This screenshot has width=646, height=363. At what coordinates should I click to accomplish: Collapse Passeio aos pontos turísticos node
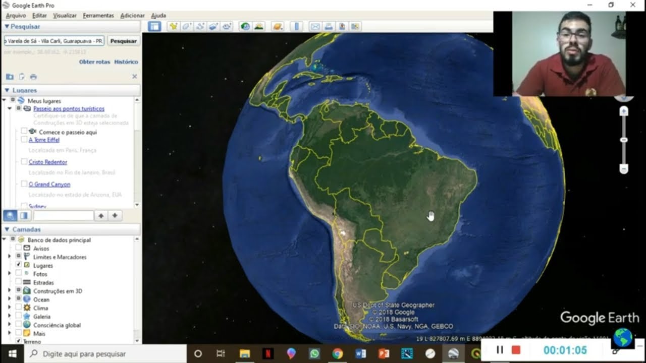10,108
